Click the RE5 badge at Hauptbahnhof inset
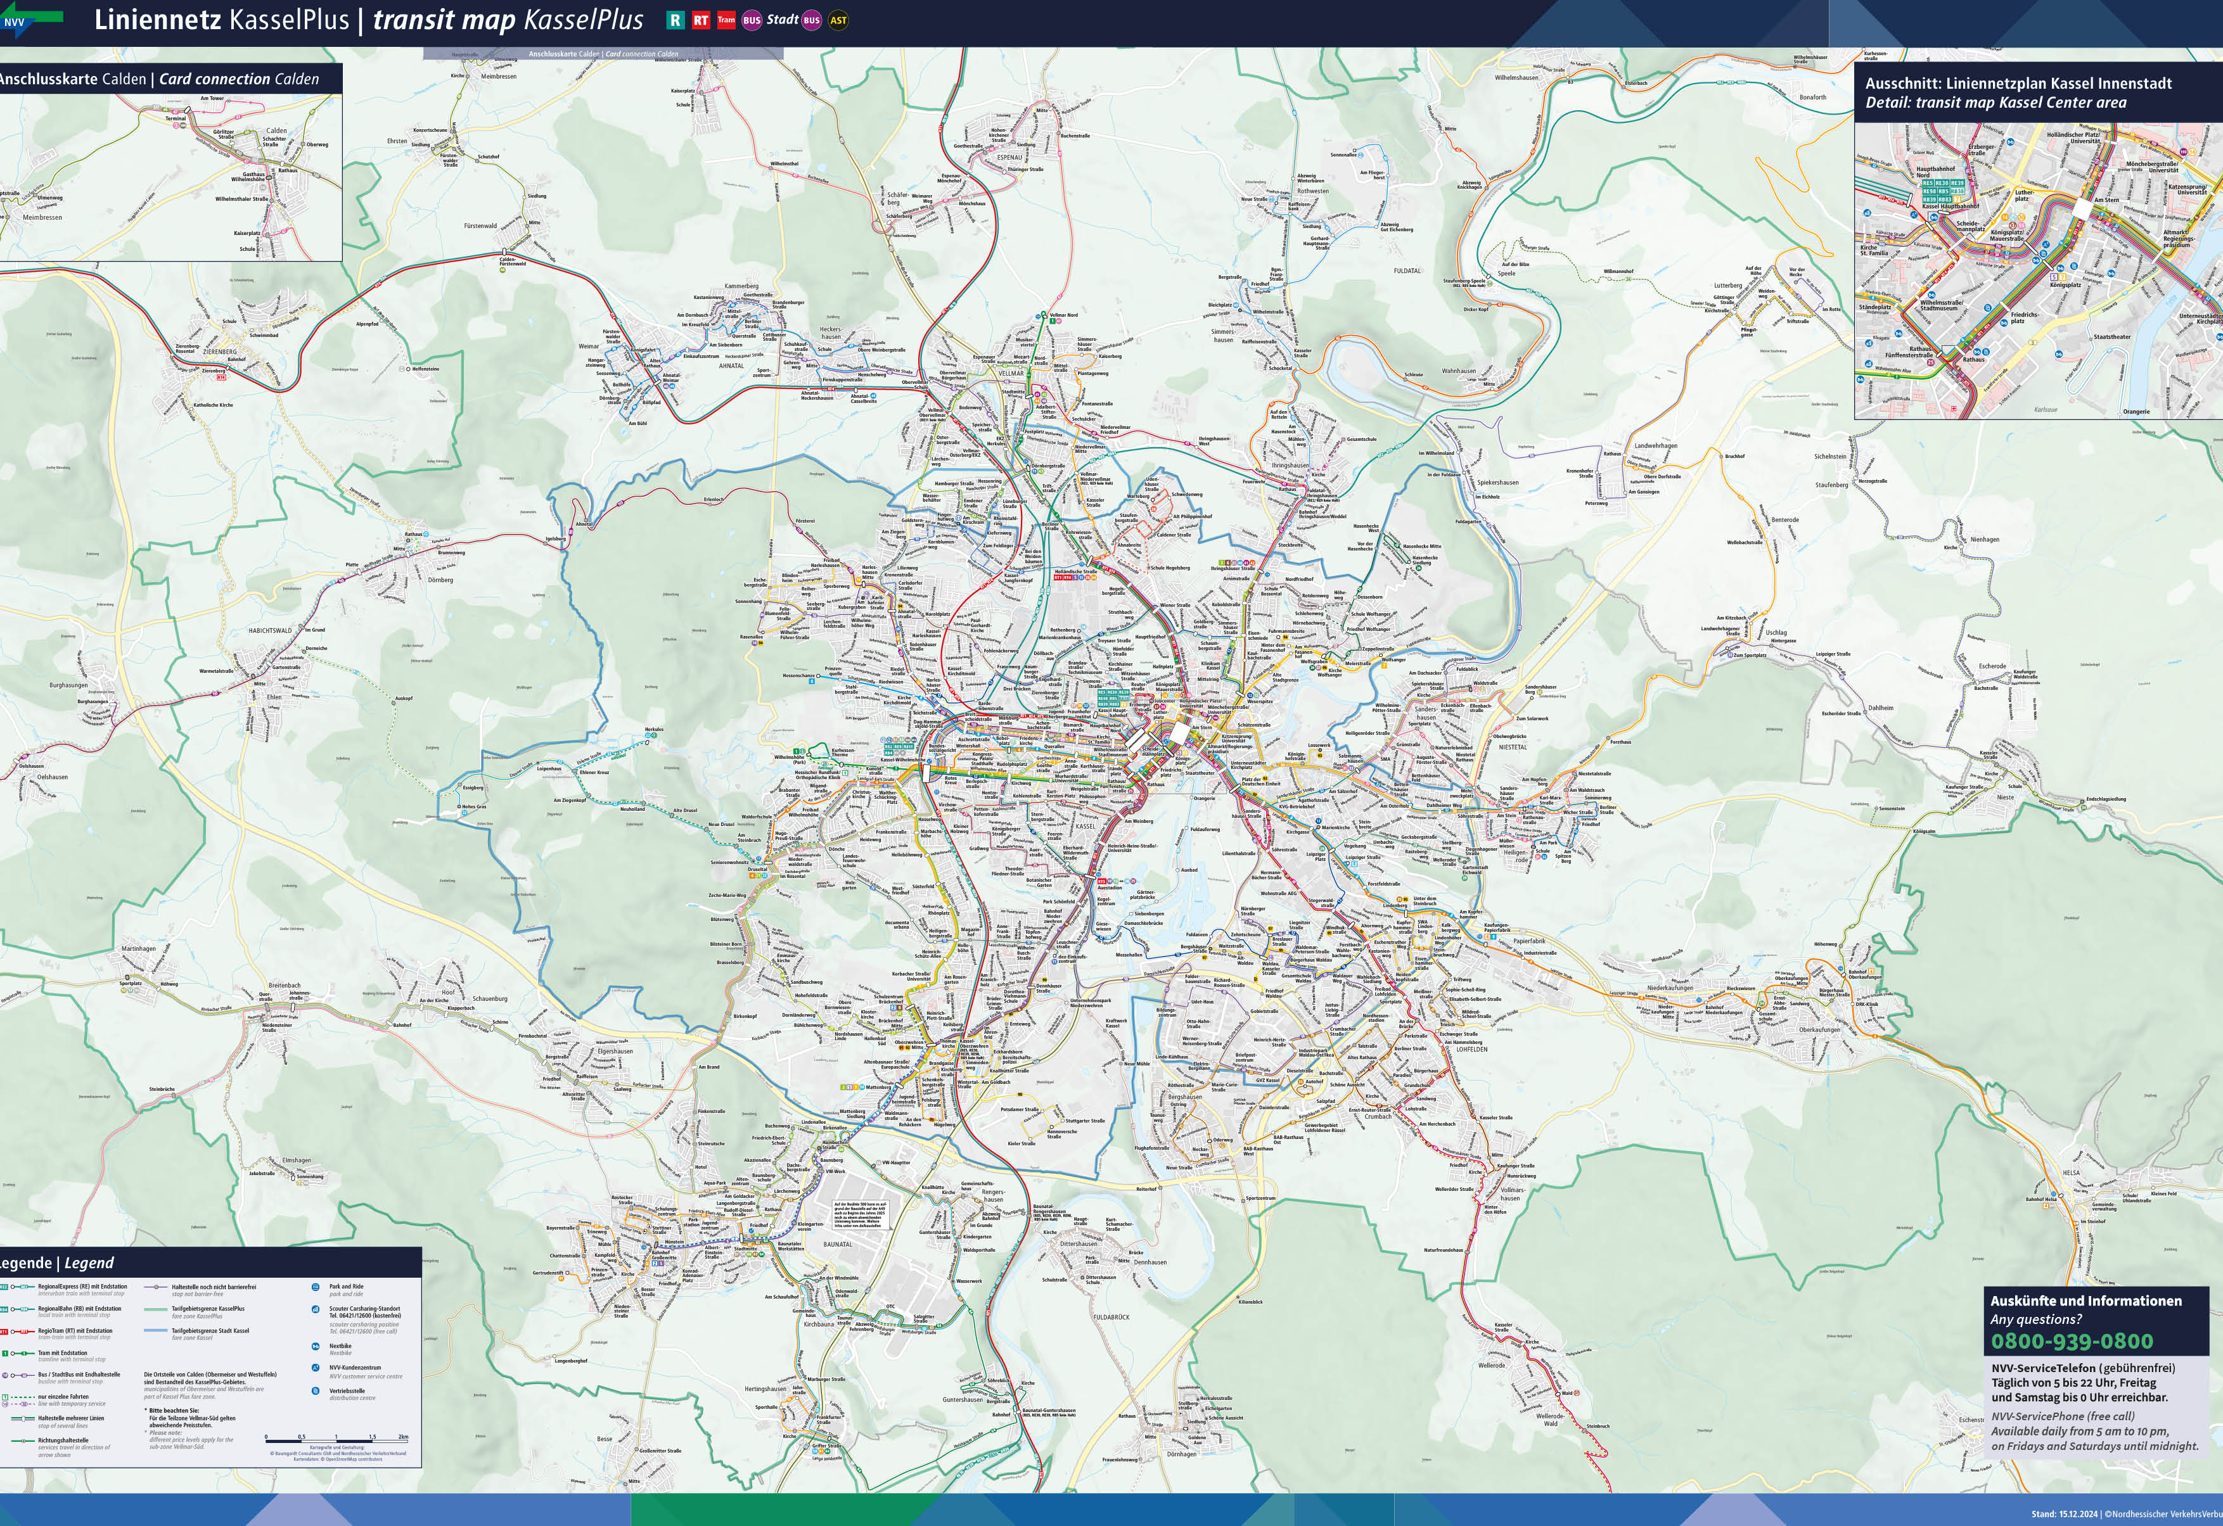This screenshot has width=2223, height=1526. click(1928, 184)
